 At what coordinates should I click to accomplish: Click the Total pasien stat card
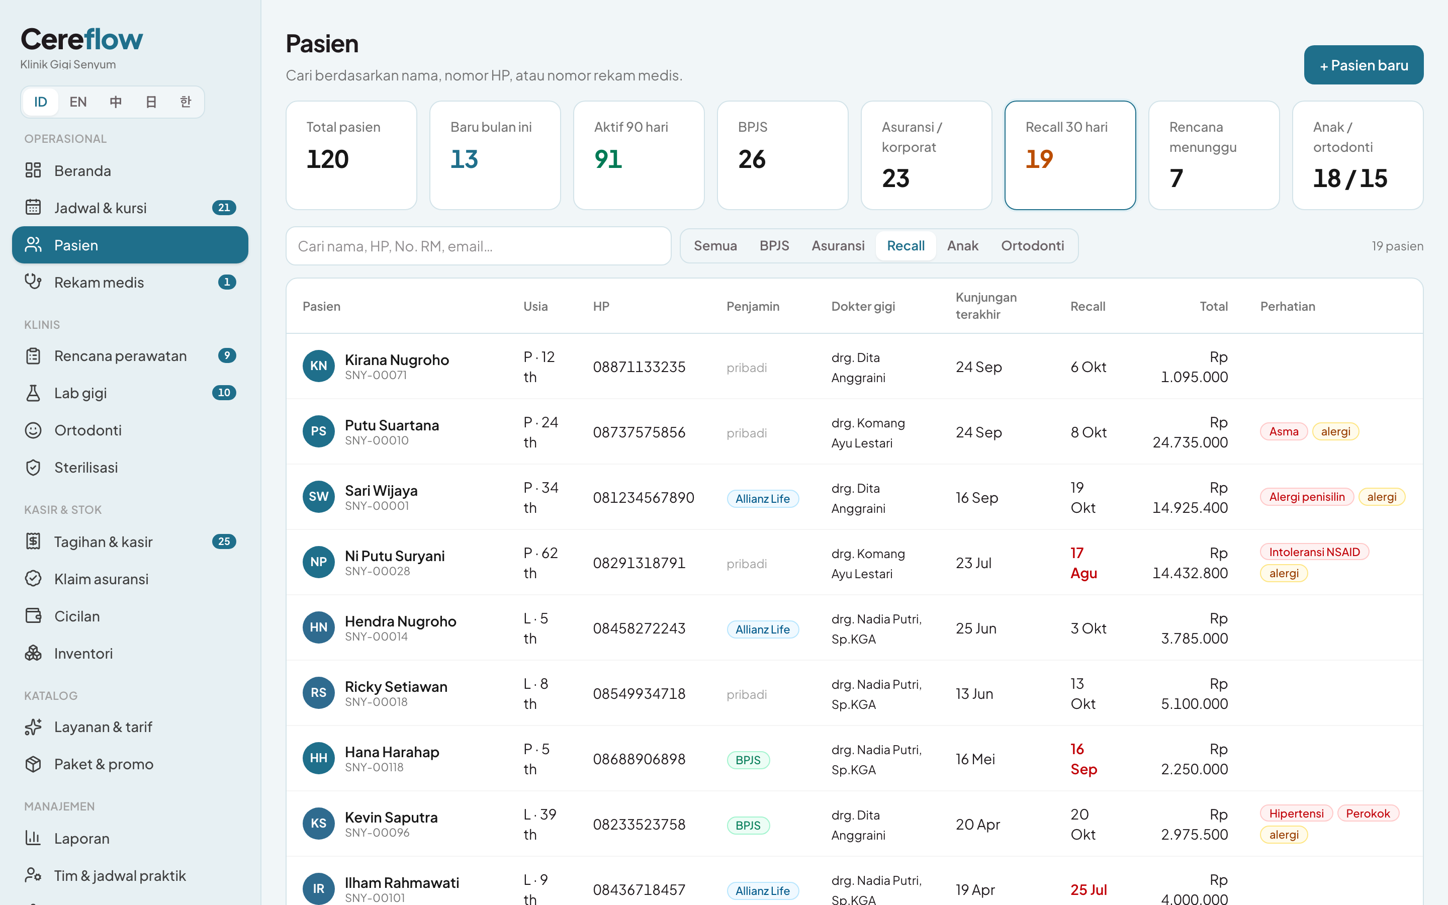[351, 155]
